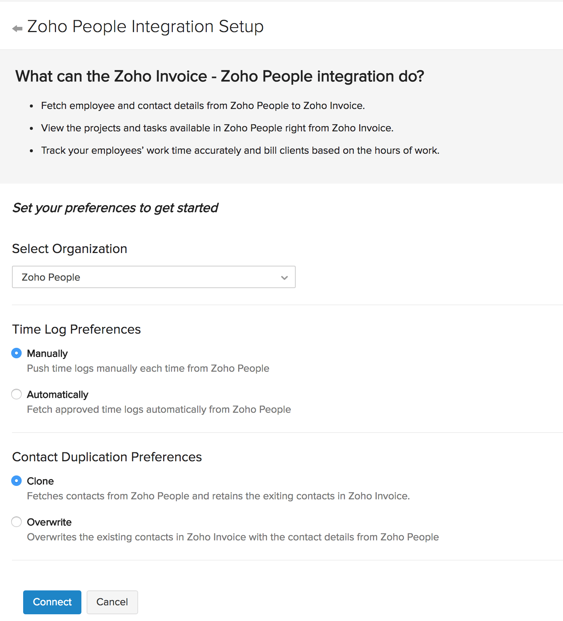
Task: Expand the organization selector showing Zoho People
Action: tap(154, 277)
